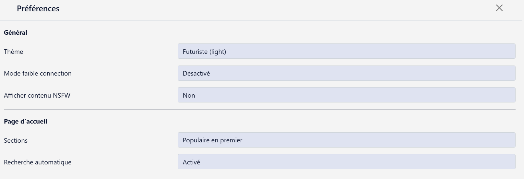
Task: Select the Général section heading
Action: click(16, 32)
